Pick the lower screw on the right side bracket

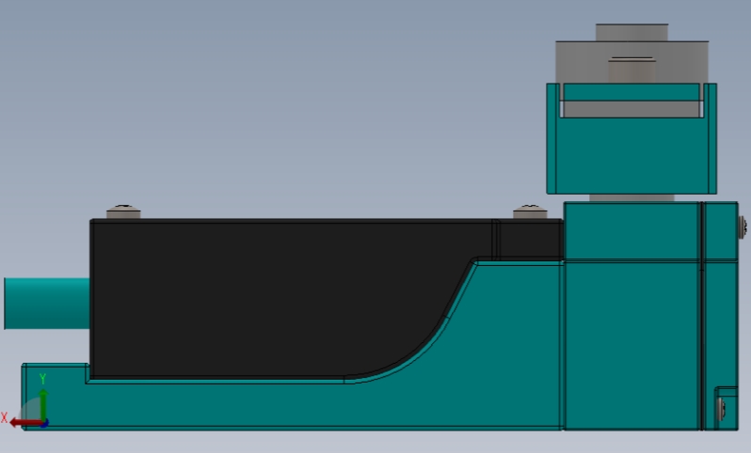click(721, 409)
